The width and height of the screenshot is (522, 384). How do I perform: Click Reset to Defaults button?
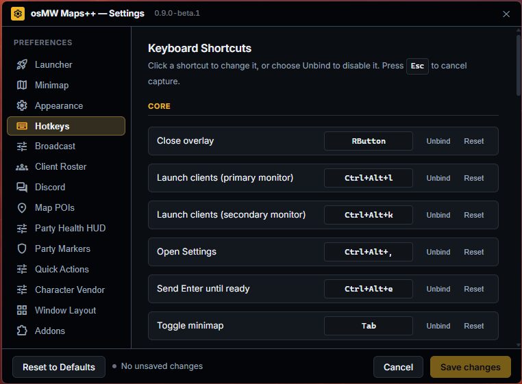(59, 367)
